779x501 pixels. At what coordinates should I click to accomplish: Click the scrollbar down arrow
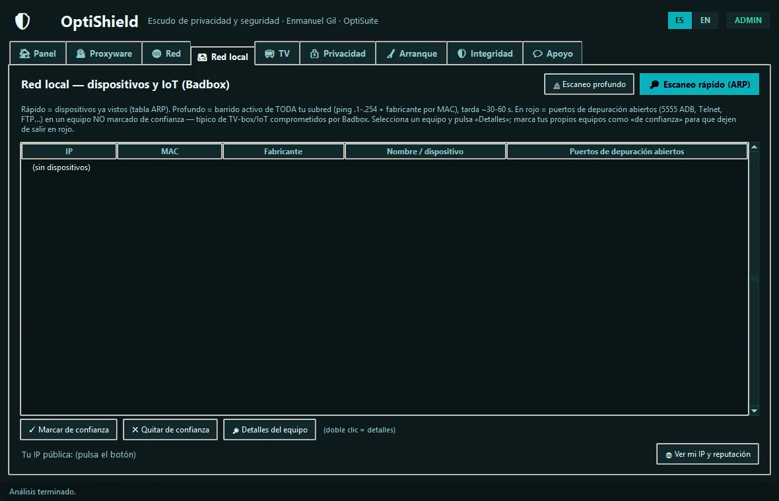pyautogui.click(x=754, y=411)
